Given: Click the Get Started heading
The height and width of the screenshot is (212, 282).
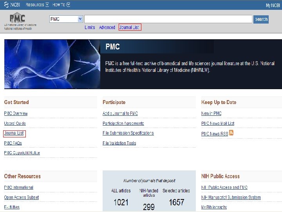Looking at the screenshot, I should point(16,102).
